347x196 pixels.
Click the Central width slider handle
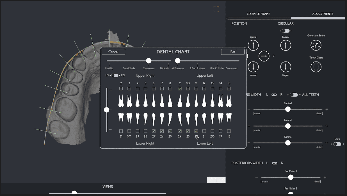pos(288,109)
